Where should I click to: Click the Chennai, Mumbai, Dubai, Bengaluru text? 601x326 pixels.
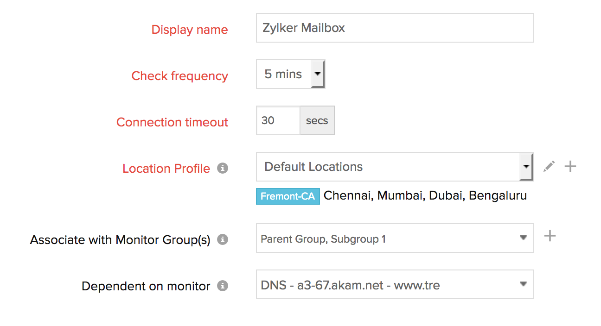tap(425, 196)
